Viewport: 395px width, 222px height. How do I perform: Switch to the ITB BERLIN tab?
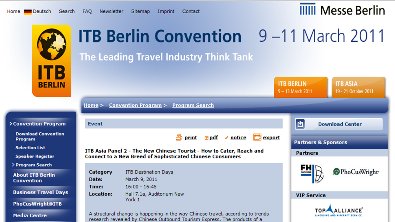[x=300, y=87]
